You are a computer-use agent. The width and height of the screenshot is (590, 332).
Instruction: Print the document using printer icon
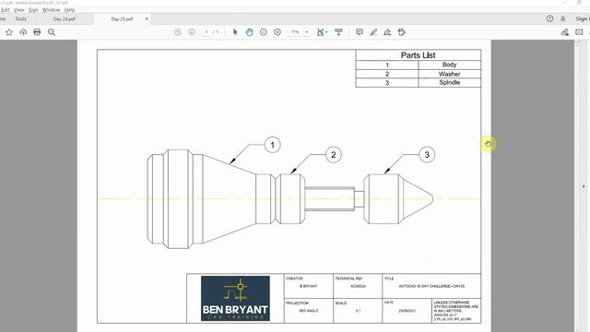pyautogui.click(x=37, y=32)
